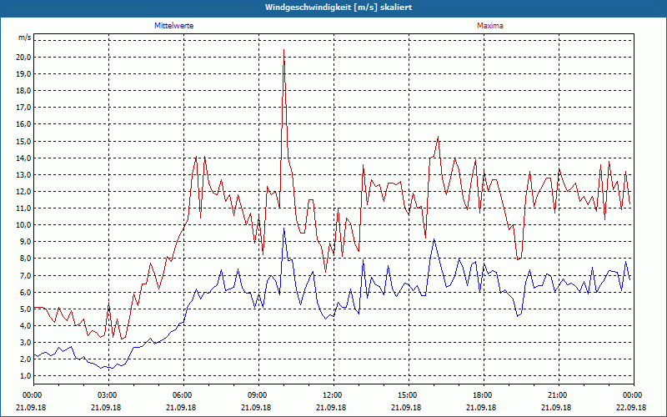Click the 11,0 y-axis value
The image size is (667, 417).
[x=24, y=208]
